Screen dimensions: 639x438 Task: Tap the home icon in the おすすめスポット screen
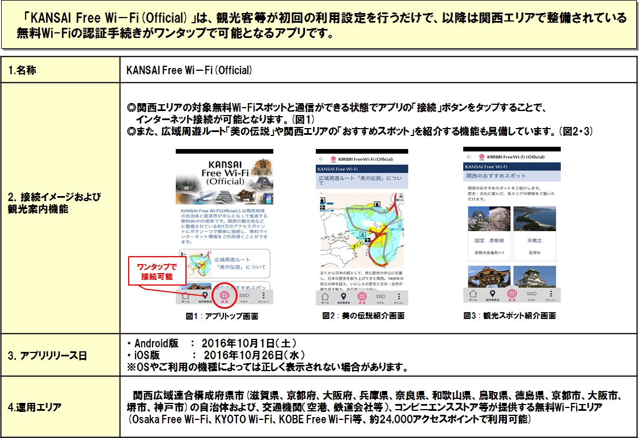tap(473, 294)
